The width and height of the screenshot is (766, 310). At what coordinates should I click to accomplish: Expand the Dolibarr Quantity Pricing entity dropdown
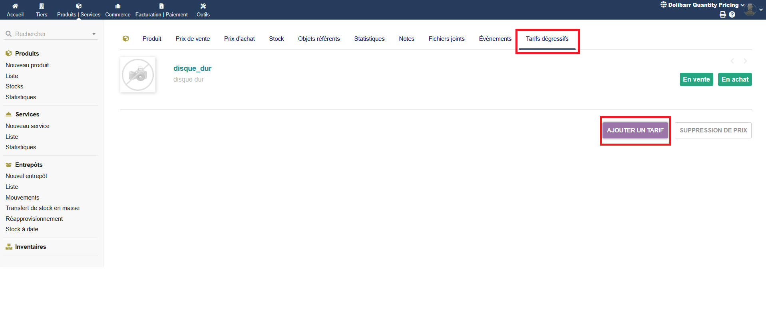[x=703, y=5]
